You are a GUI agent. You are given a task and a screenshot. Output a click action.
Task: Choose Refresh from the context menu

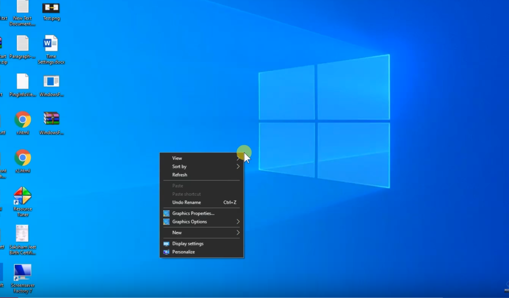pyautogui.click(x=202, y=175)
